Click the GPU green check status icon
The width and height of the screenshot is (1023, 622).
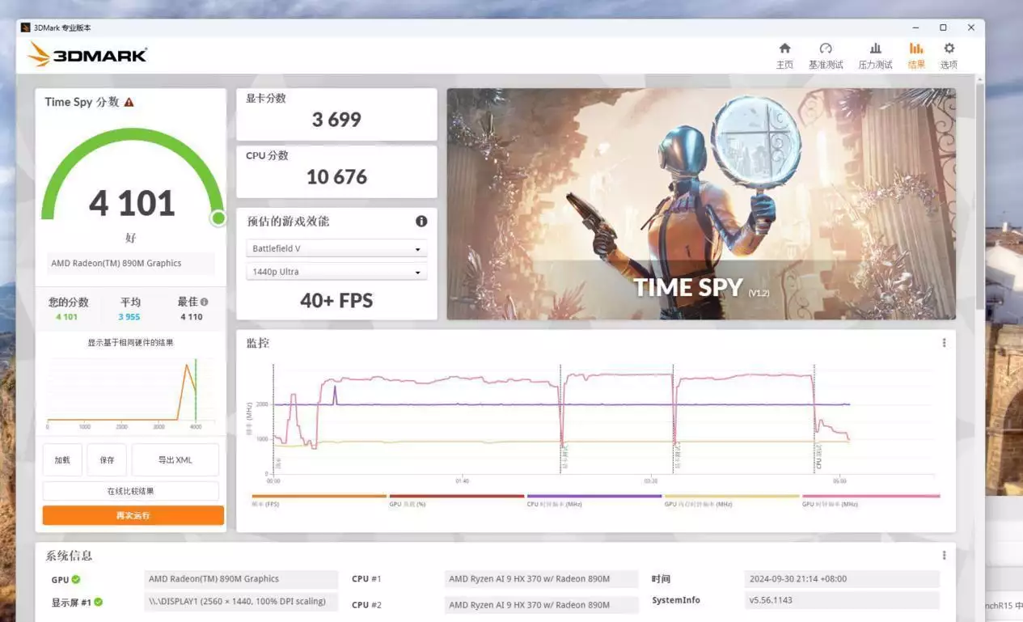(76, 579)
